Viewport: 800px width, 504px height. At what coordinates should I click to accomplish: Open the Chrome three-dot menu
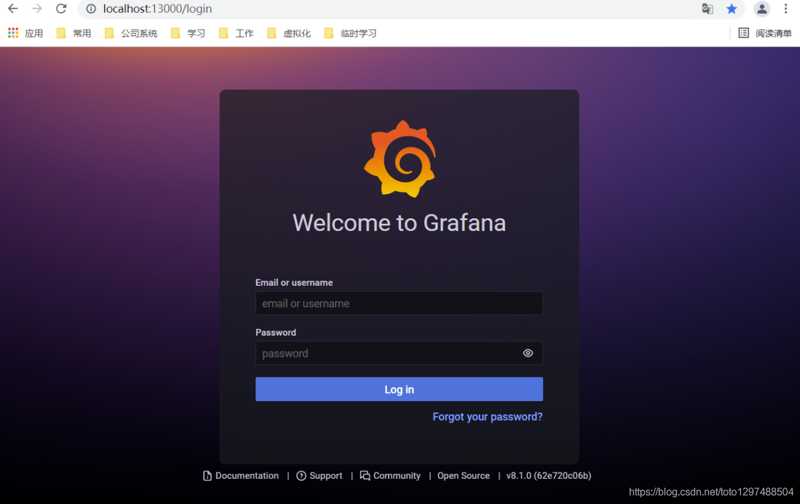tap(786, 9)
